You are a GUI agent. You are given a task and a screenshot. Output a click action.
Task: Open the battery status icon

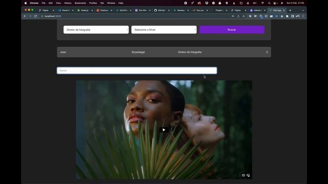coord(255,3)
